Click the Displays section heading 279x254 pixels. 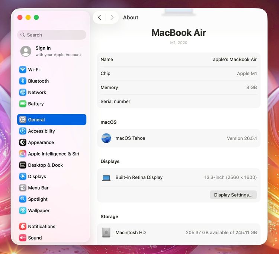click(x=110, y=161)
